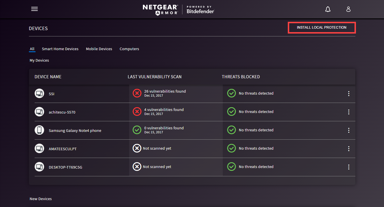Switch to the Computers tab
Screen dimensions: 384x207
click(129, 49)
